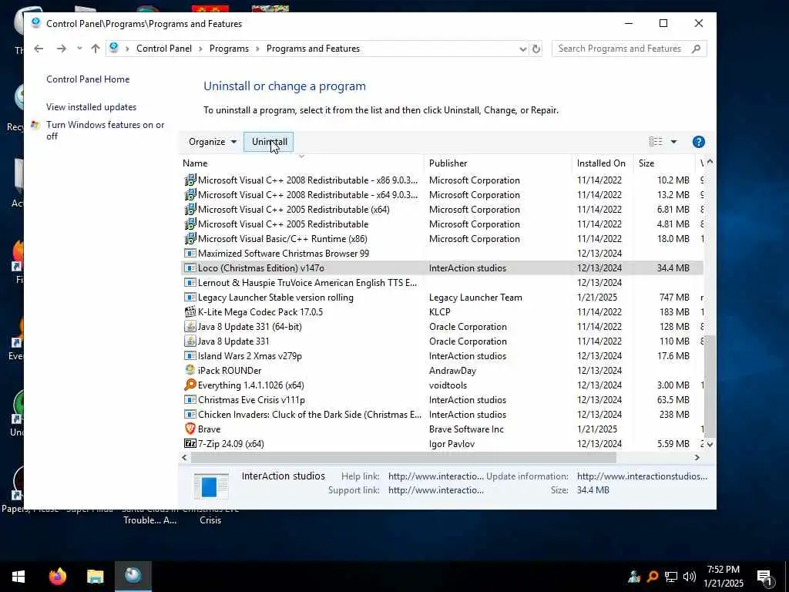Open the volume control in system tray

pos(690,577)
